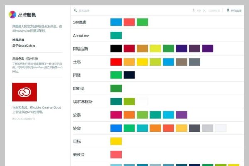
Task: Pick the tan orange swatch in 阿迪达斯 row
Action: pos(142,49)
